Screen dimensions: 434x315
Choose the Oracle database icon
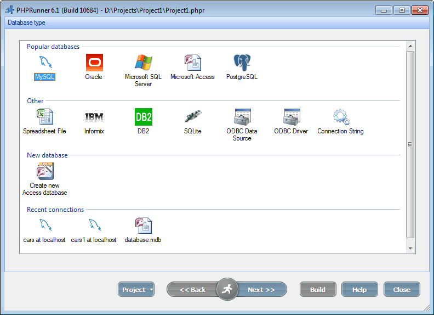(94, 63)
